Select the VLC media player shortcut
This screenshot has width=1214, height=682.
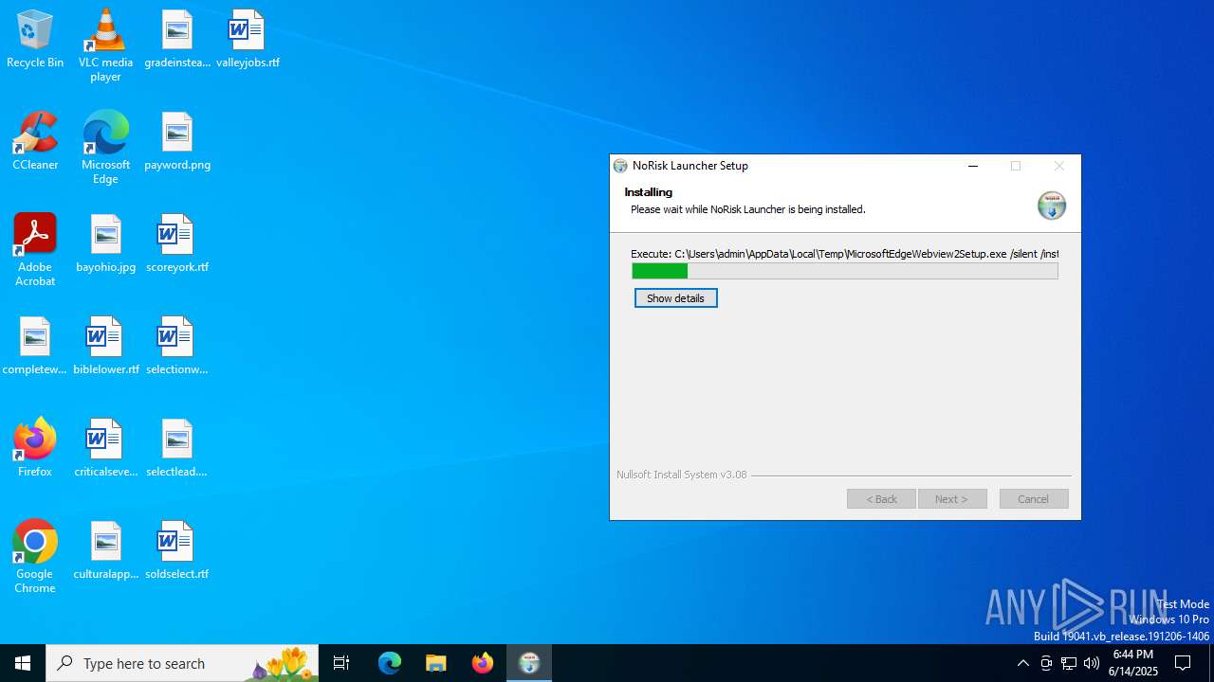click(105, 45)
